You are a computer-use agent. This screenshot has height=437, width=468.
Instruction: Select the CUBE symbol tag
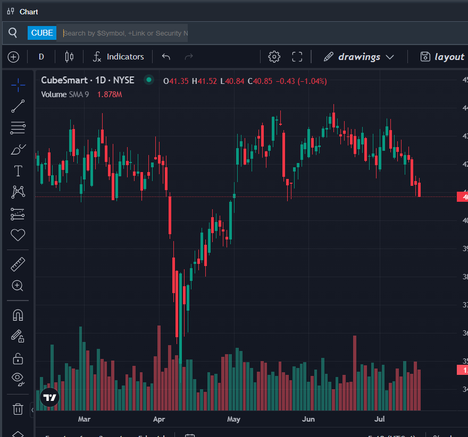[42, 33]
